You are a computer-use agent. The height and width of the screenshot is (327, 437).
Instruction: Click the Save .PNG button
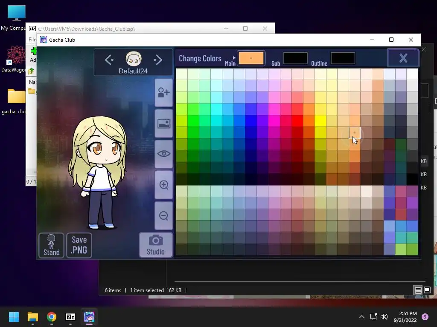pos(79,245)
